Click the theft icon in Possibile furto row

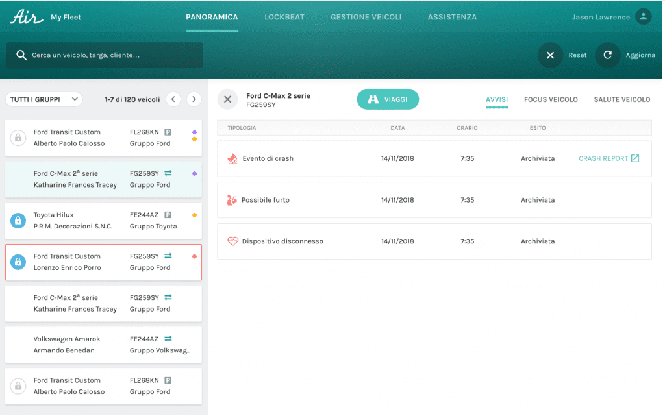click(x=232, y=200)
